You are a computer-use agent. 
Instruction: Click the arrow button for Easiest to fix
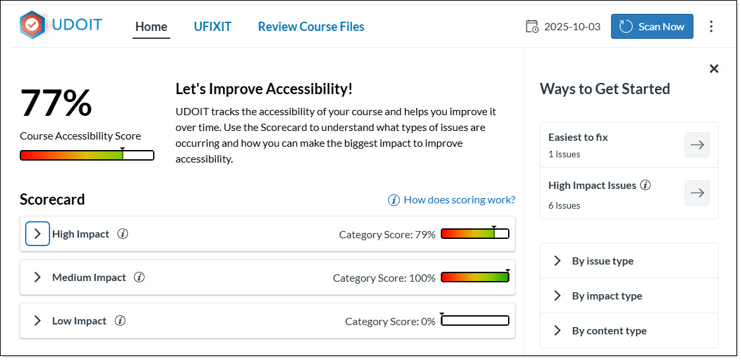point(697,145)
